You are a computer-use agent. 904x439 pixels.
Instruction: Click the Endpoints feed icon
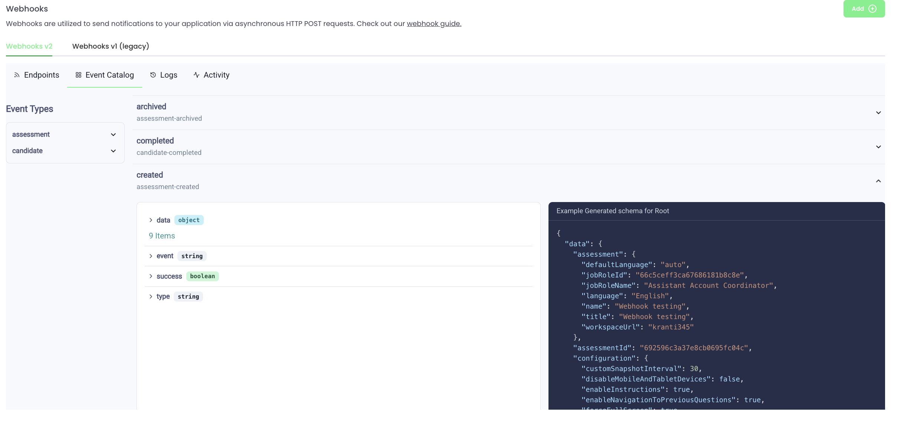click(17, 75)
